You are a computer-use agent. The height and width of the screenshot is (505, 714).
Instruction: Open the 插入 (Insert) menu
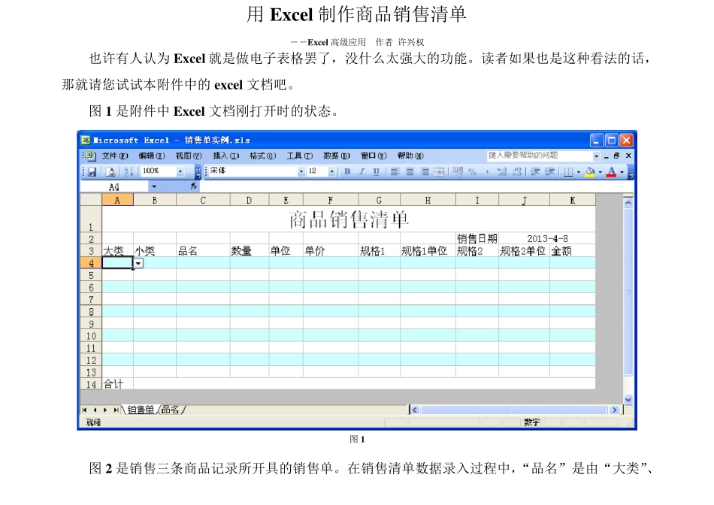(x=226, y=156)
